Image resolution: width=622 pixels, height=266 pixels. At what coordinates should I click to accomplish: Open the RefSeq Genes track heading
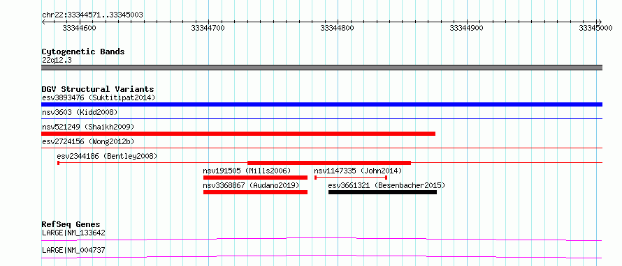click(x=71, y=224)
